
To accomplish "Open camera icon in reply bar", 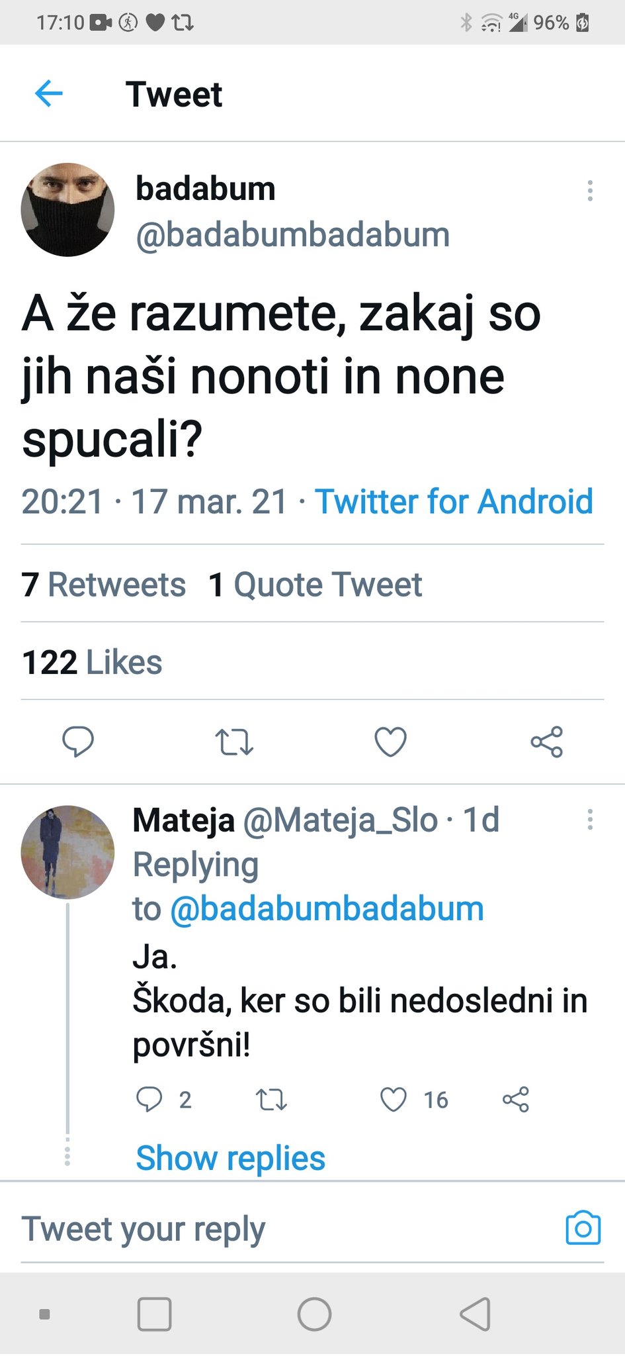I will [x=583, y=1229].
